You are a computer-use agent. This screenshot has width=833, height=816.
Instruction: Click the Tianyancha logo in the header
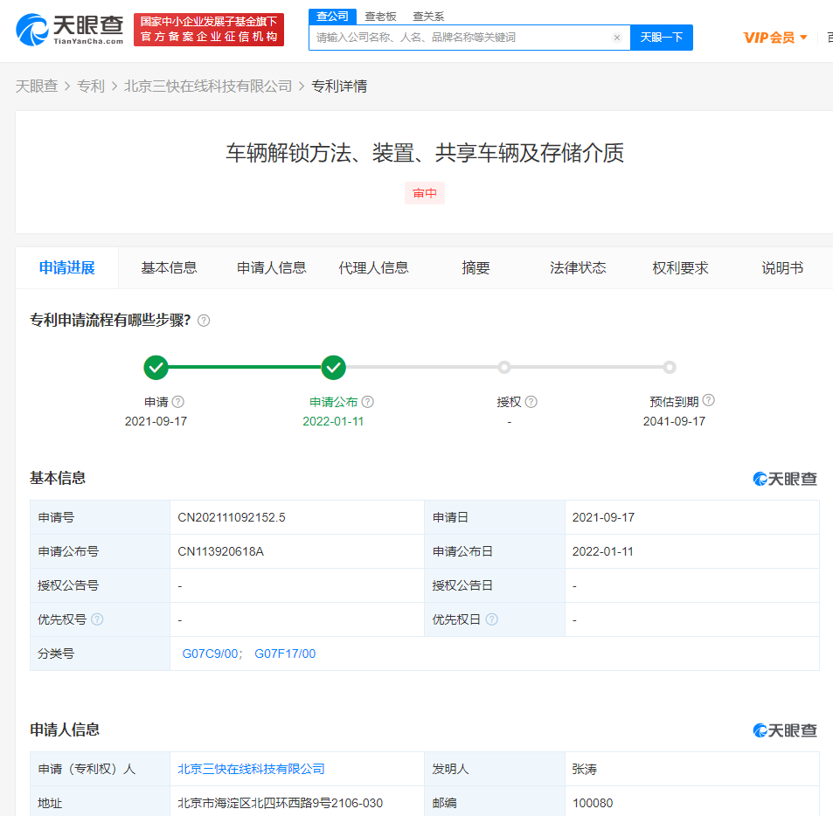69,29
